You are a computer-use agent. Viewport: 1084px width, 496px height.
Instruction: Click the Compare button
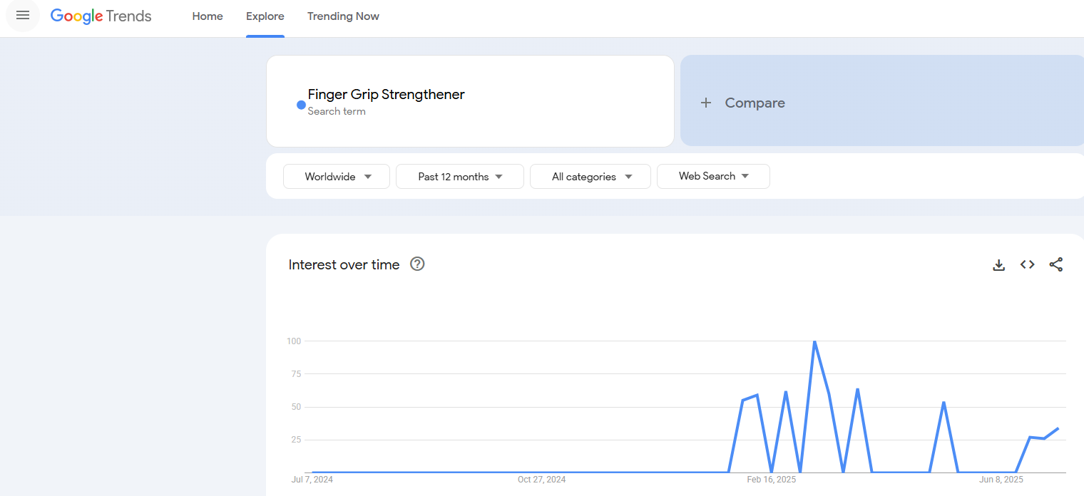point(755,103)
